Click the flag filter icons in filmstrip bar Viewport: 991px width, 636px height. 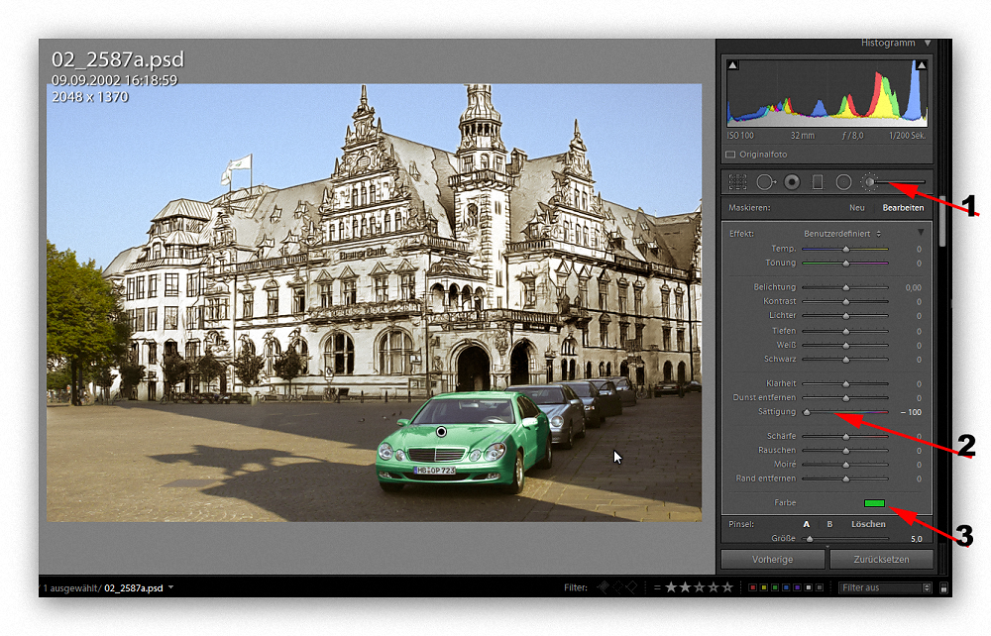tap(616, 587)
